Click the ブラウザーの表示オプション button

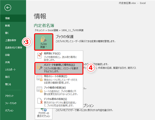point(44,114)
